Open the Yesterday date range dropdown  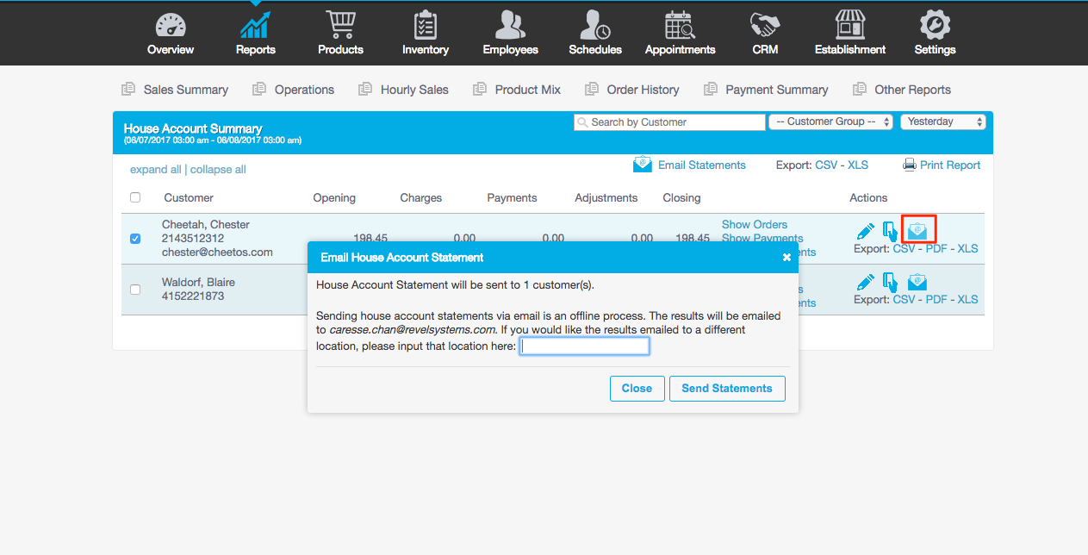click(943, 122)
